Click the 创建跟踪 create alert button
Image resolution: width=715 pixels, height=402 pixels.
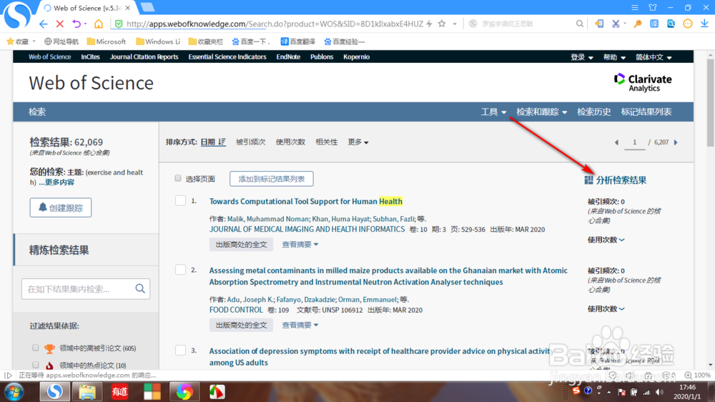pyautogui.click(x=61, y=207)
